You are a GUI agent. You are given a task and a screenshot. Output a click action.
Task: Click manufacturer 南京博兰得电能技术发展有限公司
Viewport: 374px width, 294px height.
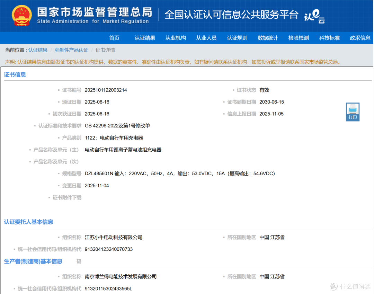(121, 277)
